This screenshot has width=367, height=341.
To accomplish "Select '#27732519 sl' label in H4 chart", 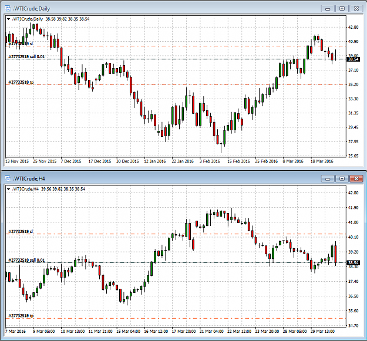I will point(21,232).
